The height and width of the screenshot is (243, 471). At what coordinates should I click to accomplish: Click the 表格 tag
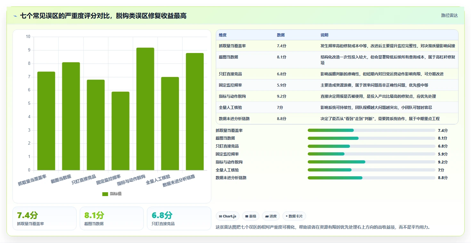click(x=250, y=216)
